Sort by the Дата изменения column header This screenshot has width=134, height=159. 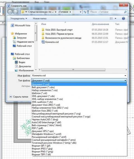coord(100,24)
